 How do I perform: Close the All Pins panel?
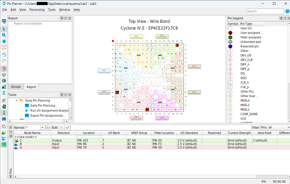pyautogui.click(x=11, y=127)
